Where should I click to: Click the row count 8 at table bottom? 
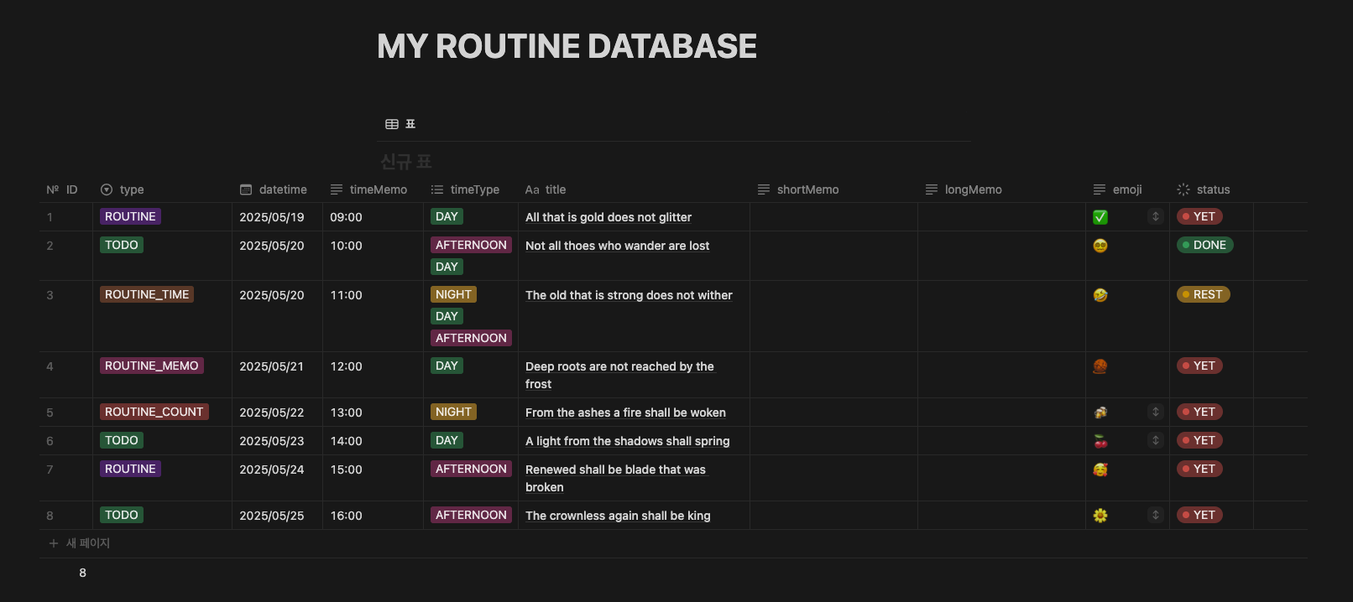(82, 573)
